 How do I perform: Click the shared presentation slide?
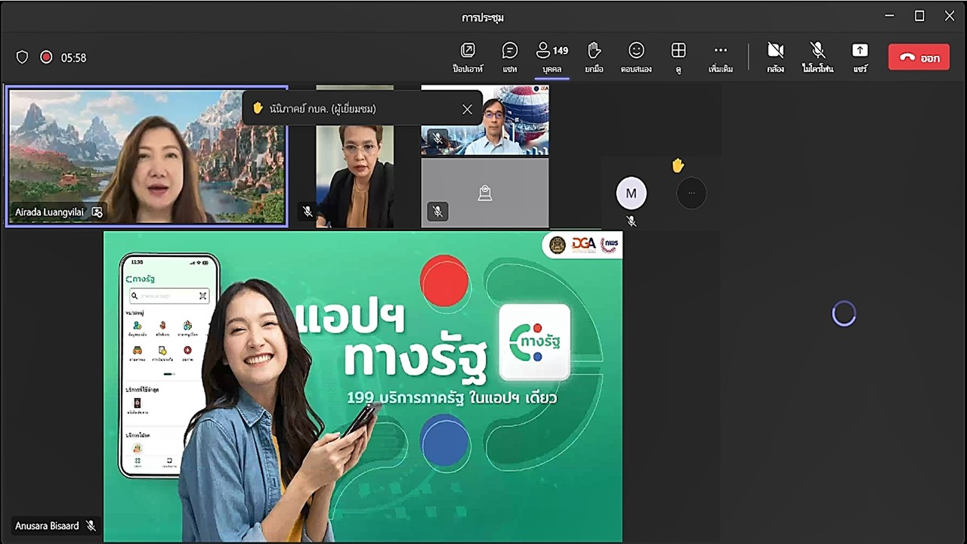coord(363,386)
